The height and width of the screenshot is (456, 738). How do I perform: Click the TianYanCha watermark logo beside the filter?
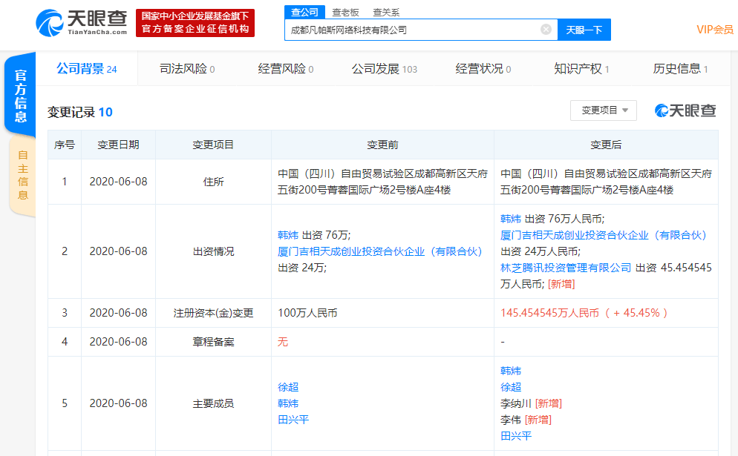(685, 110)
